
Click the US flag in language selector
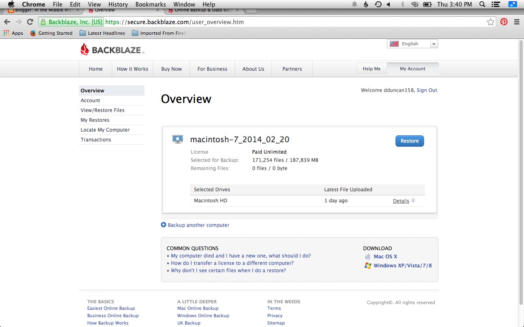coord(394,44)
